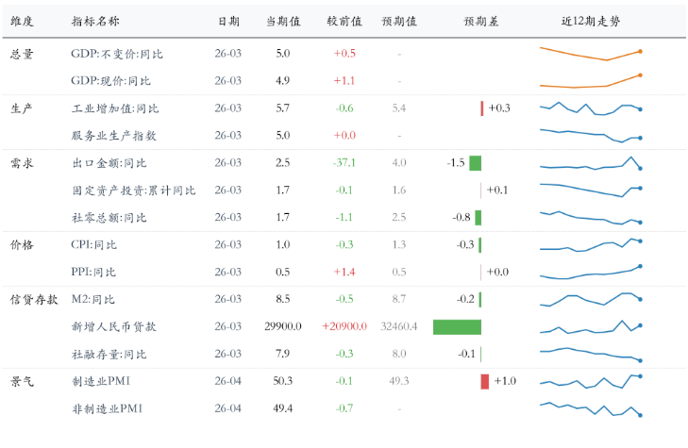The image size is (688, 448).
Task: Click the expected value 49.3
Action: 399,381
